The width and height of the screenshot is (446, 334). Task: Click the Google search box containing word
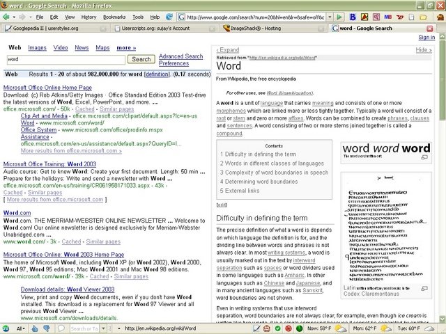[66, 59]
